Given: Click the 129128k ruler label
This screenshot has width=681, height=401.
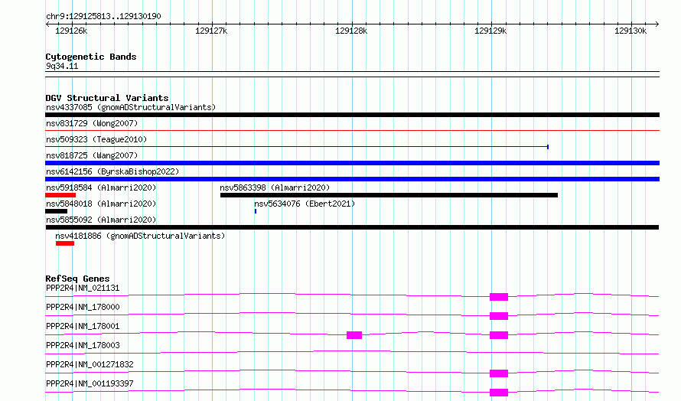Looking at the screenshot, I should click(x=351, y=31).
